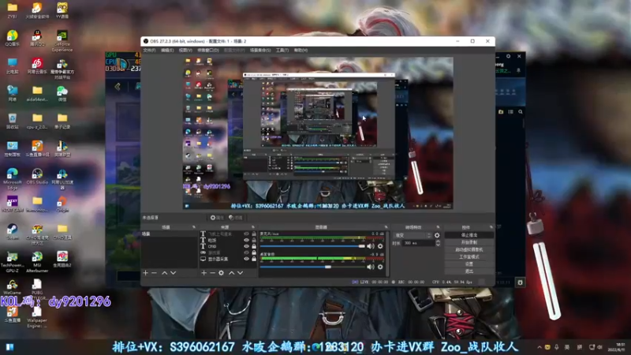
Task: Open the Recycle Bin on the desktop
Action: click(x=12, y=121)
